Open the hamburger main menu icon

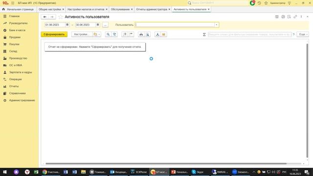pos(13,3)
